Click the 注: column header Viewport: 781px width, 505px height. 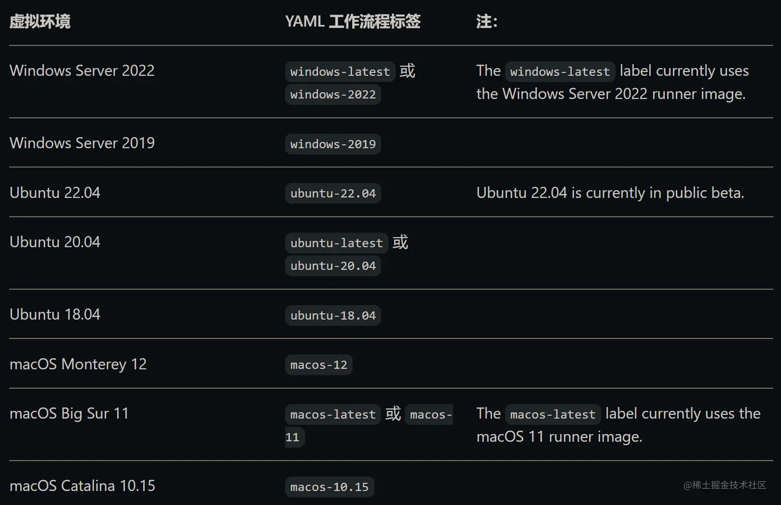point(487,22)
